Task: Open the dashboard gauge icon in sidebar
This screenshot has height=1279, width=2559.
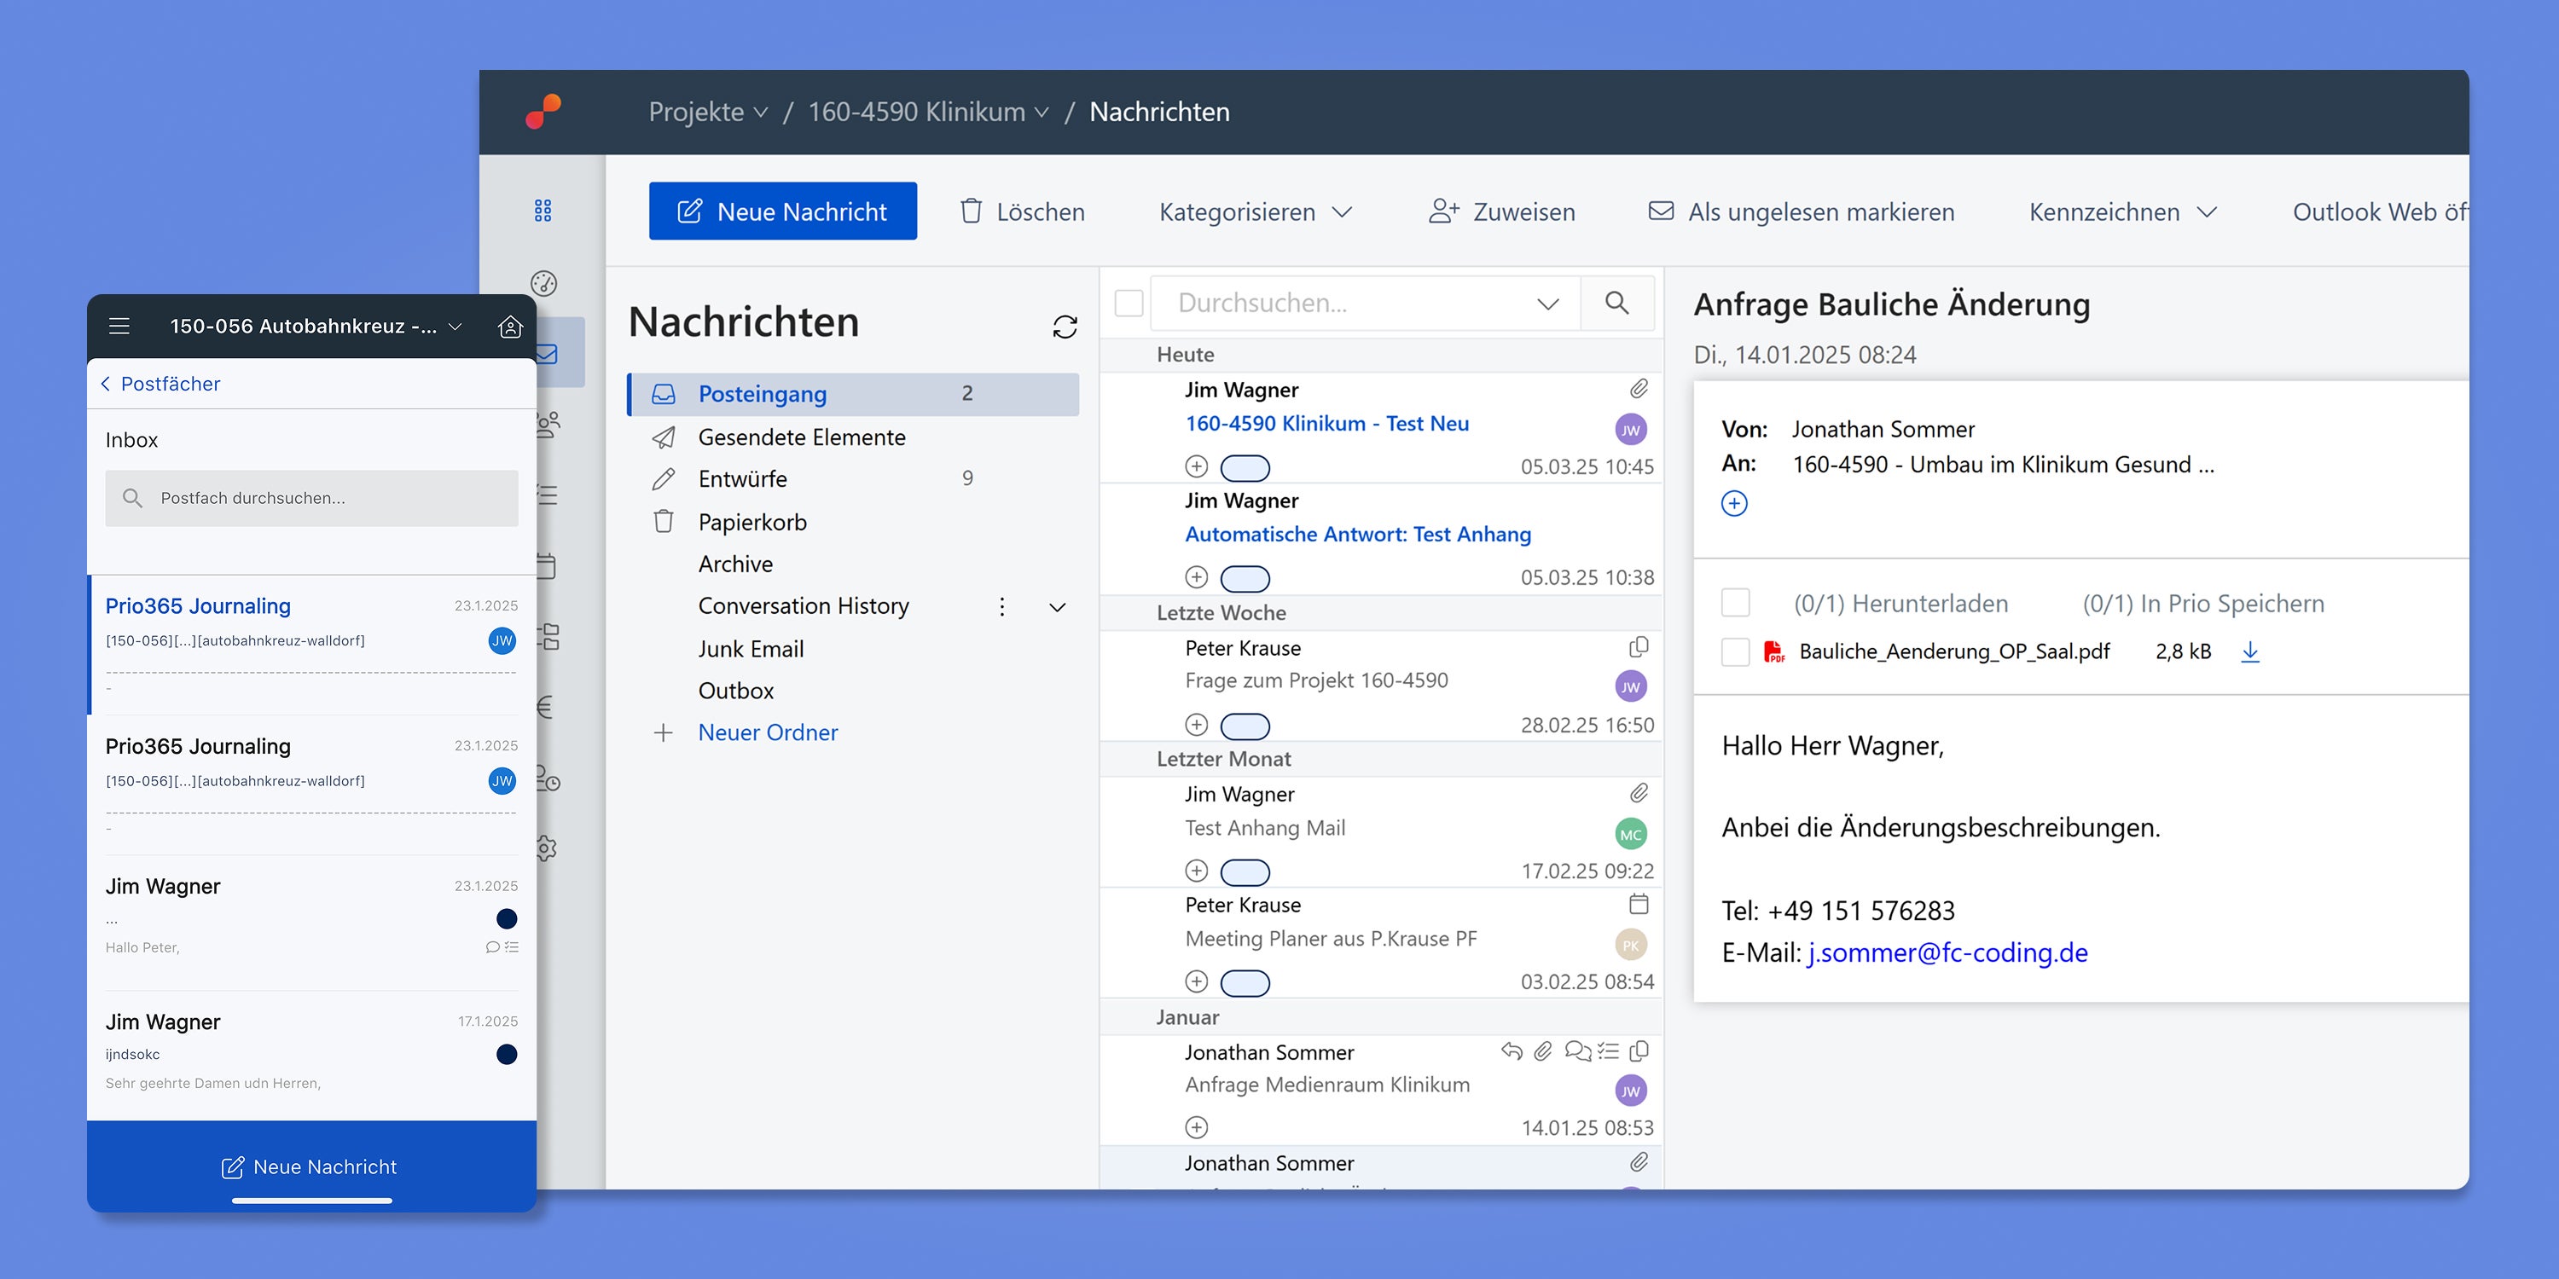Action: (x=543, y=283)
